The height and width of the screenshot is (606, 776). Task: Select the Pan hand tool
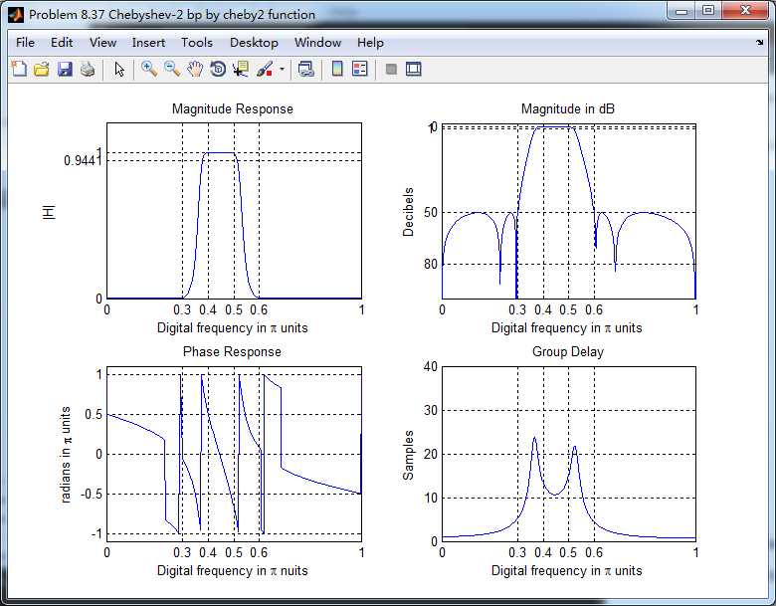coord(195,69)
